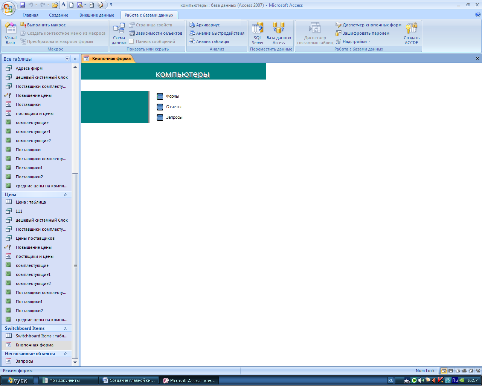Image resolution: width=482 pixels, height=386 pixels.
Task: Run Анализ быстродействия
Action: [x=217, y=33]
